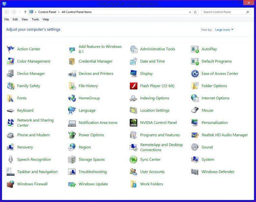Screen dimensions: 256x202
Task: Open the Flash Player icon
Action: pos(133,86)
